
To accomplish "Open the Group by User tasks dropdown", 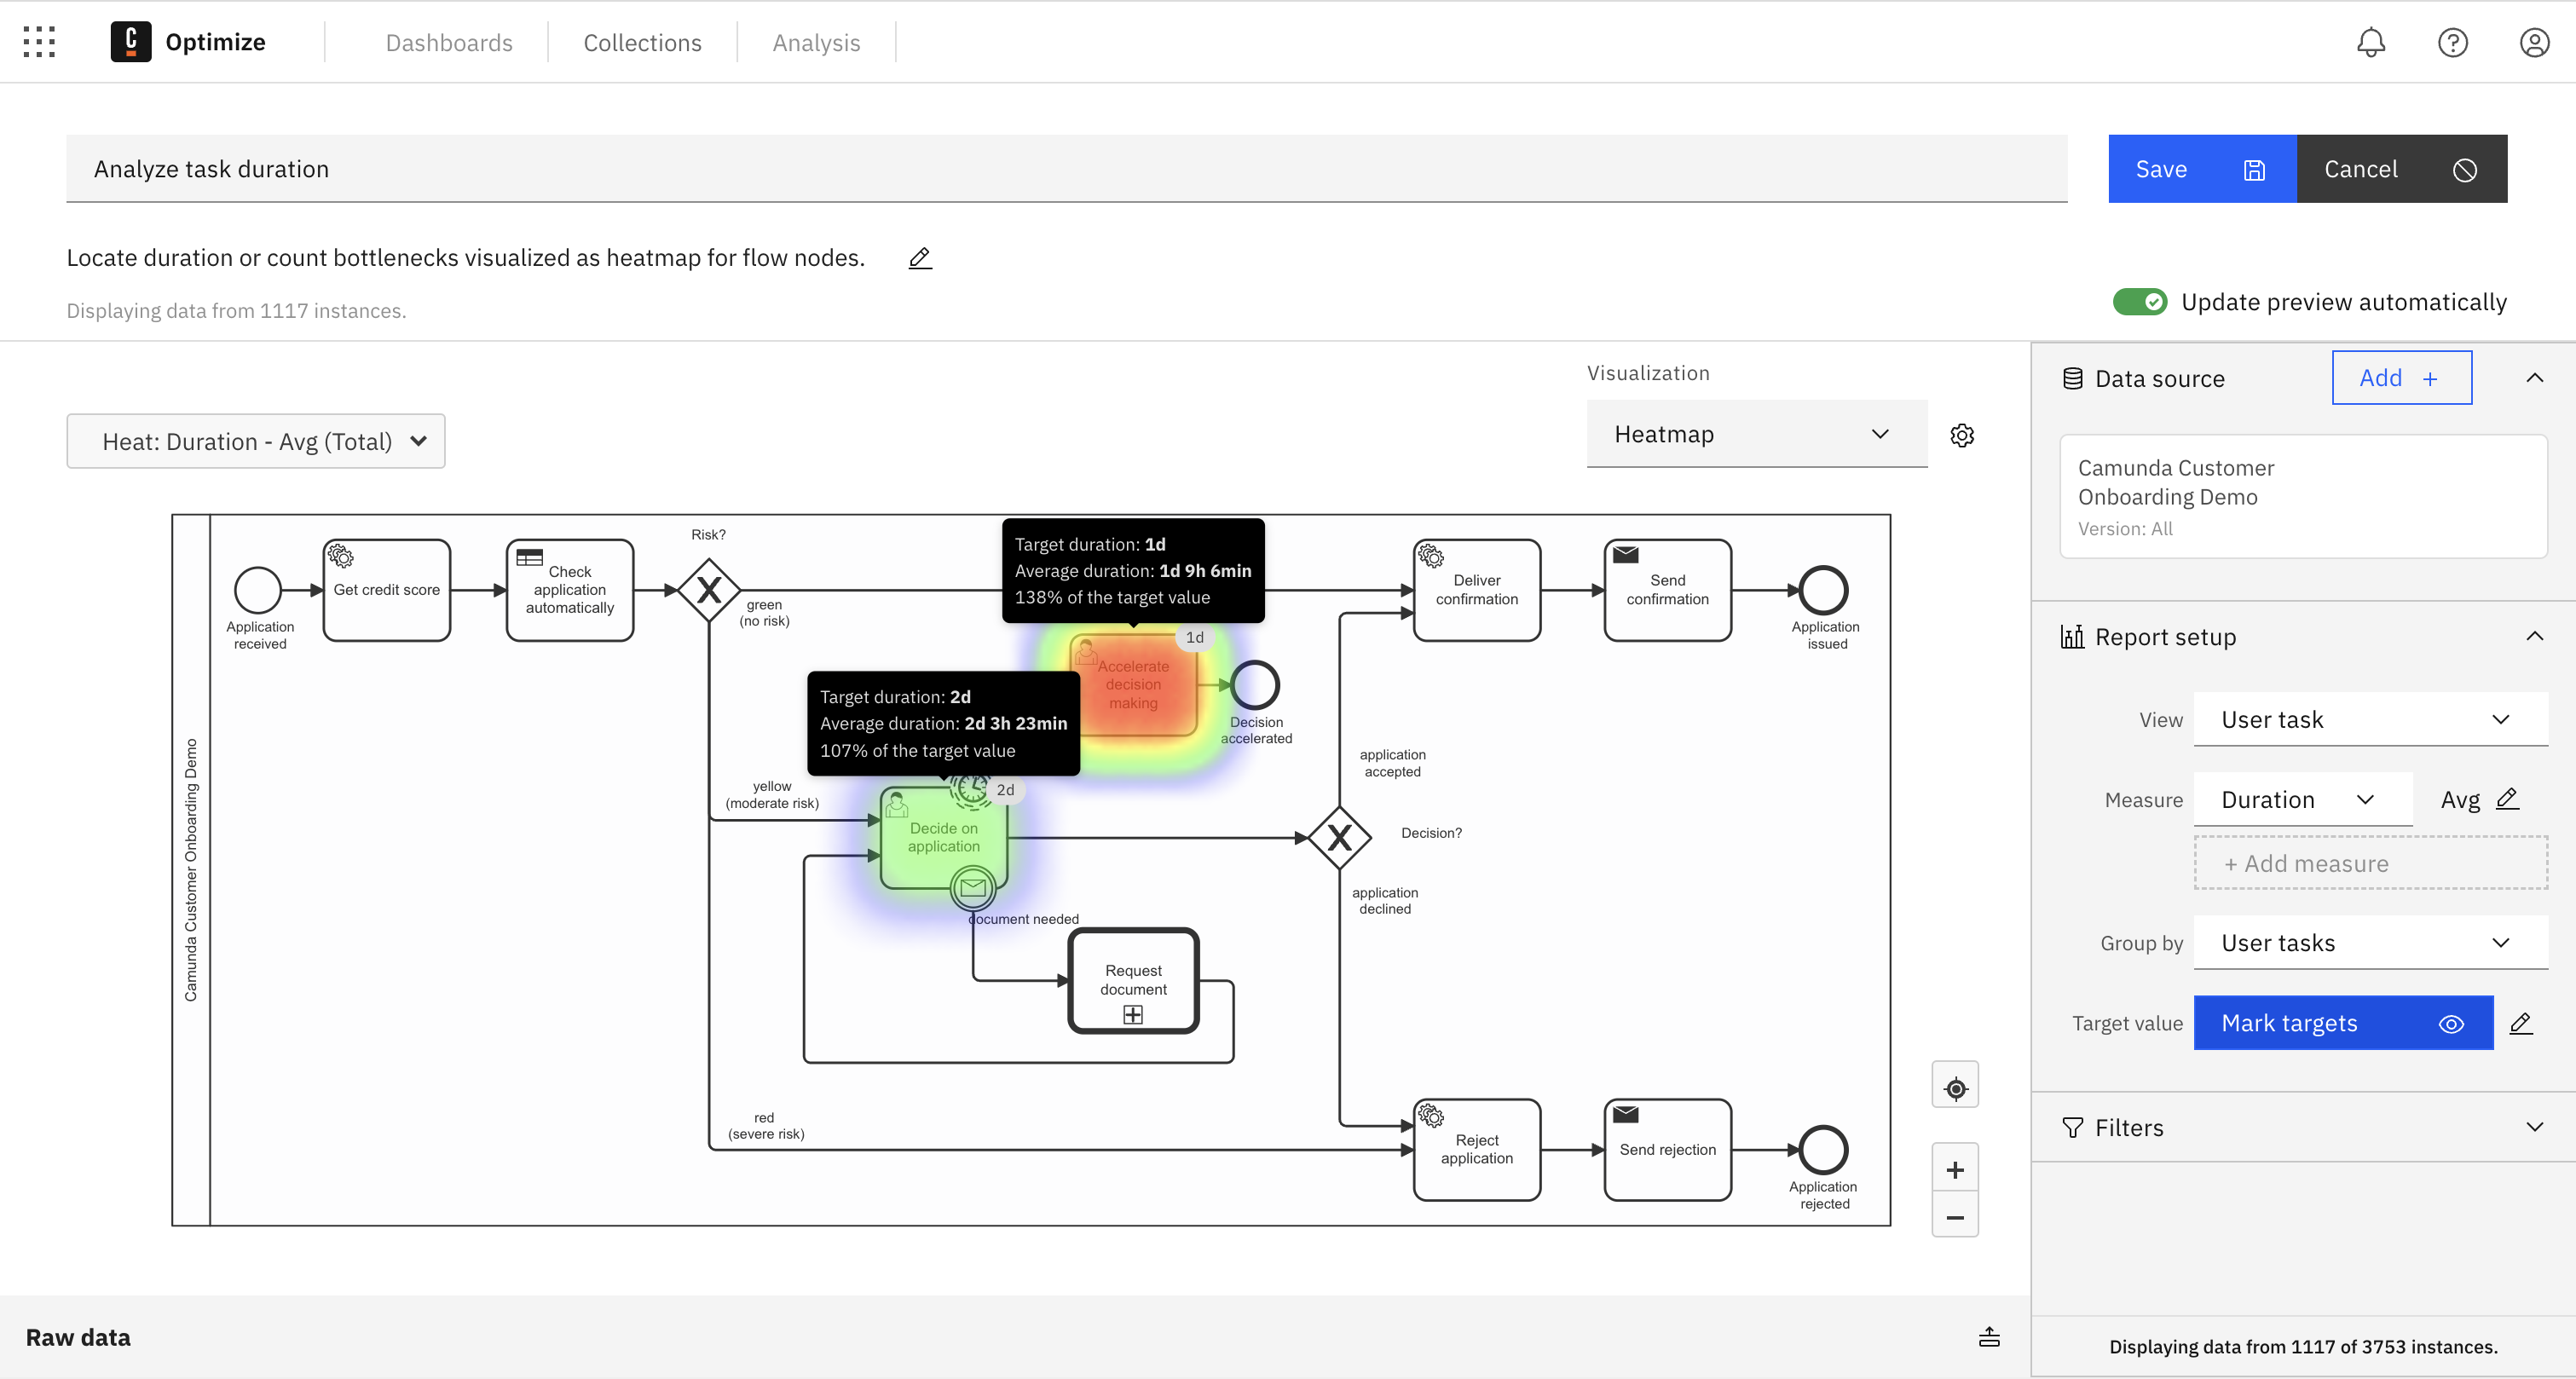I will (2370, 942).
